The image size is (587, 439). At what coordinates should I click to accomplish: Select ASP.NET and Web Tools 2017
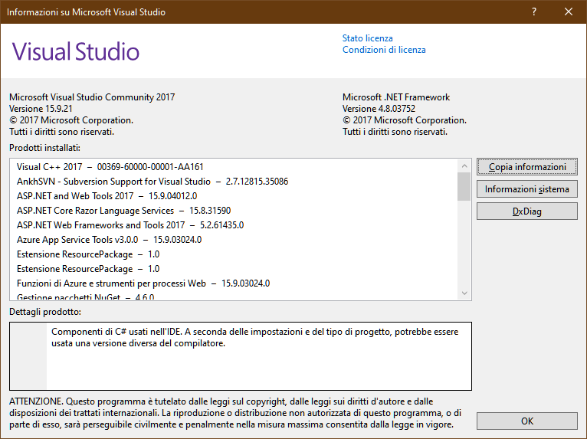107,196
